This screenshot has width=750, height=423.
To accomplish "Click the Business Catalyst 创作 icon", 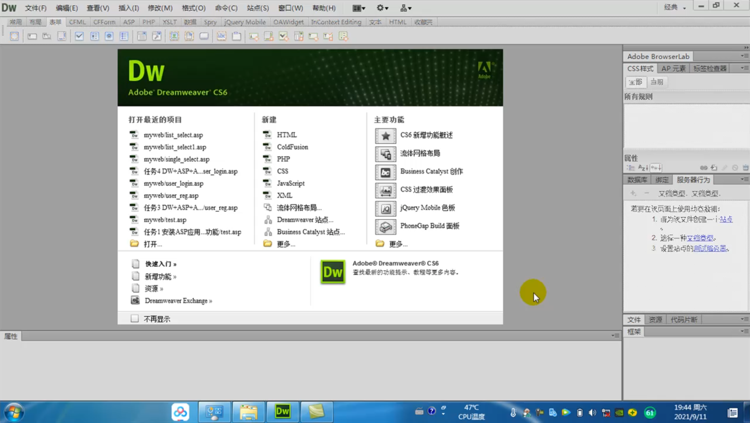I will click(x=385, y=172).
